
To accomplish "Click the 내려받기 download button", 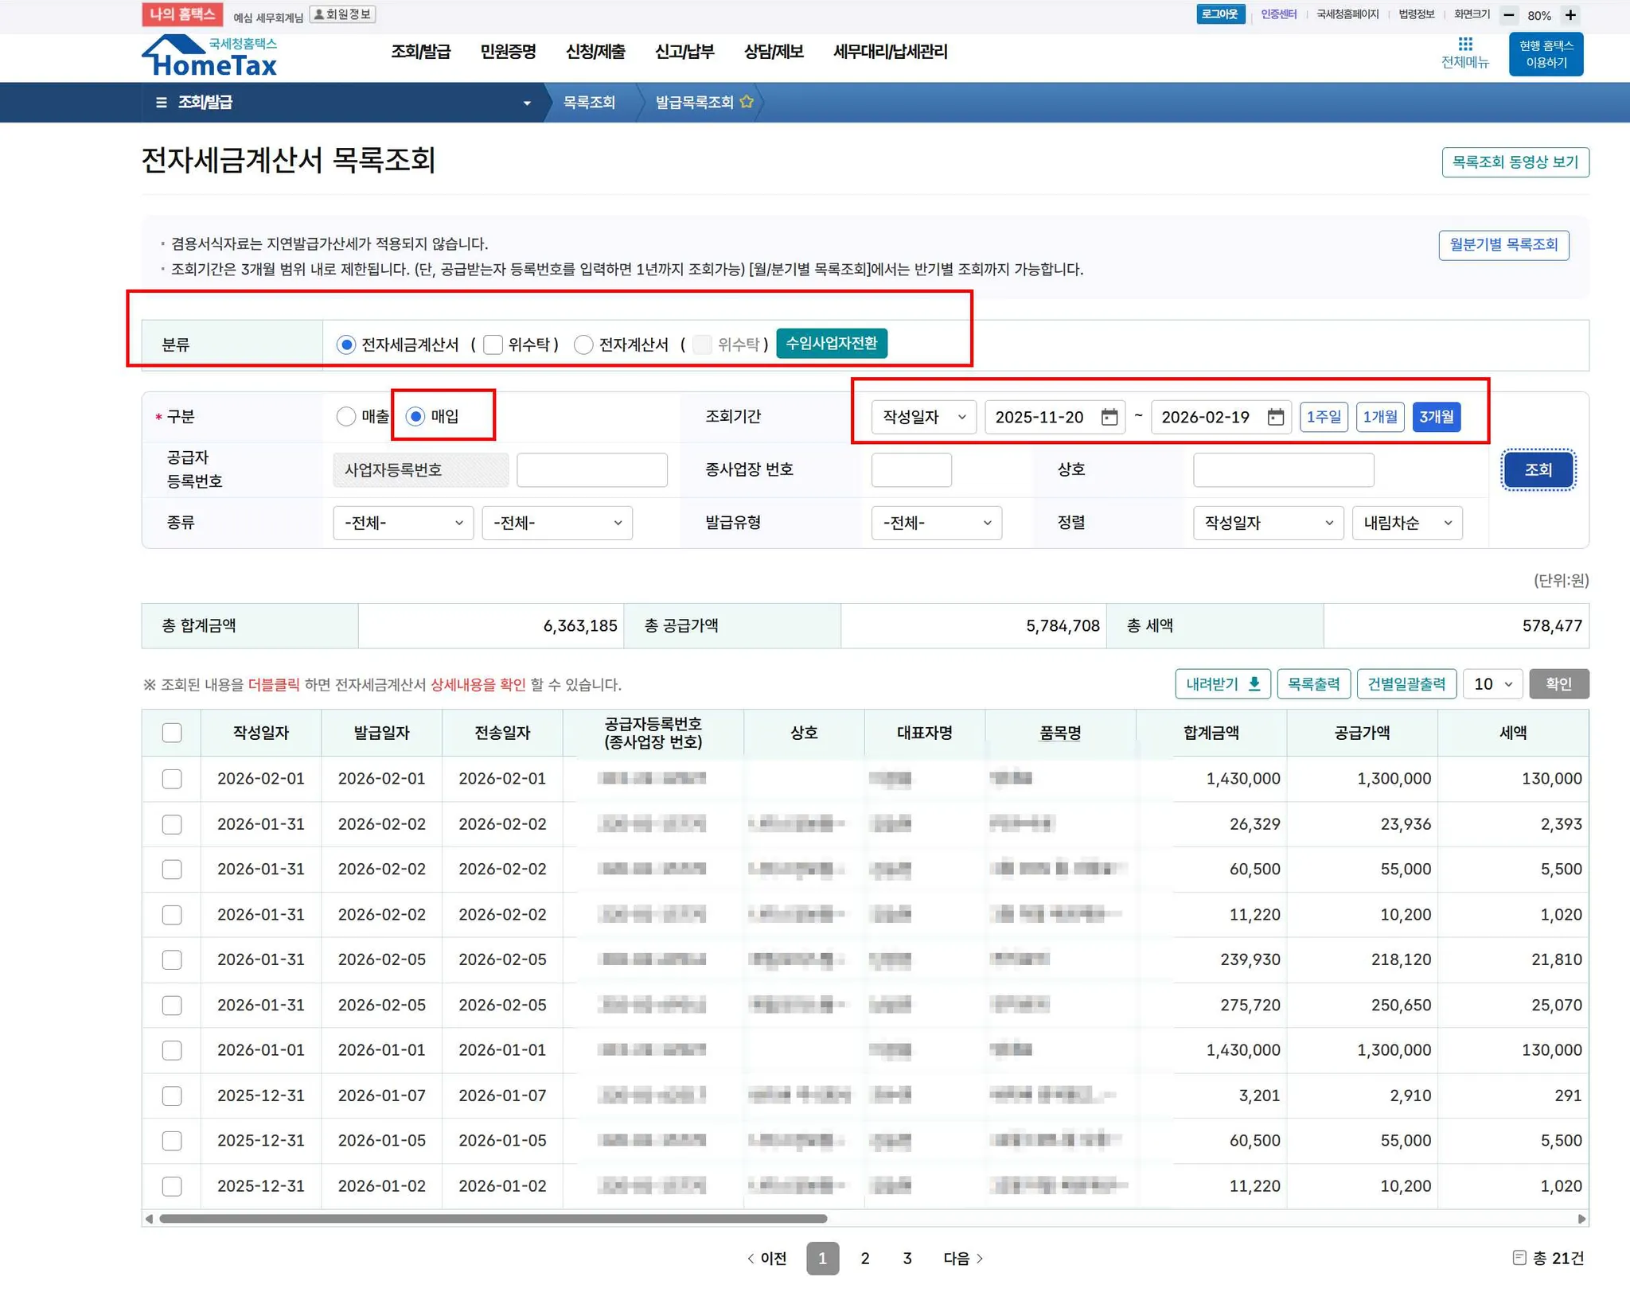I will 1222,684.
